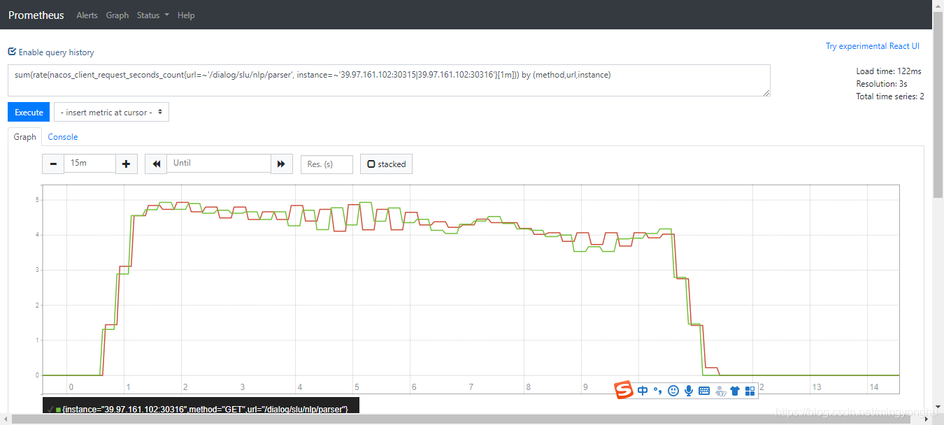The height and width of the screenshot is (425, 944).
Task: Decrease duration with the minus stepper
Action: coord(52,163)
